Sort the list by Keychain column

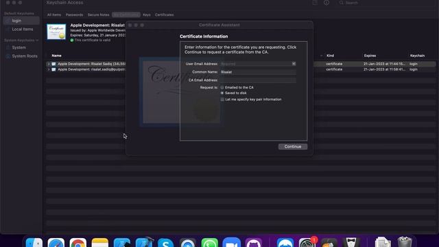(417, 56)
